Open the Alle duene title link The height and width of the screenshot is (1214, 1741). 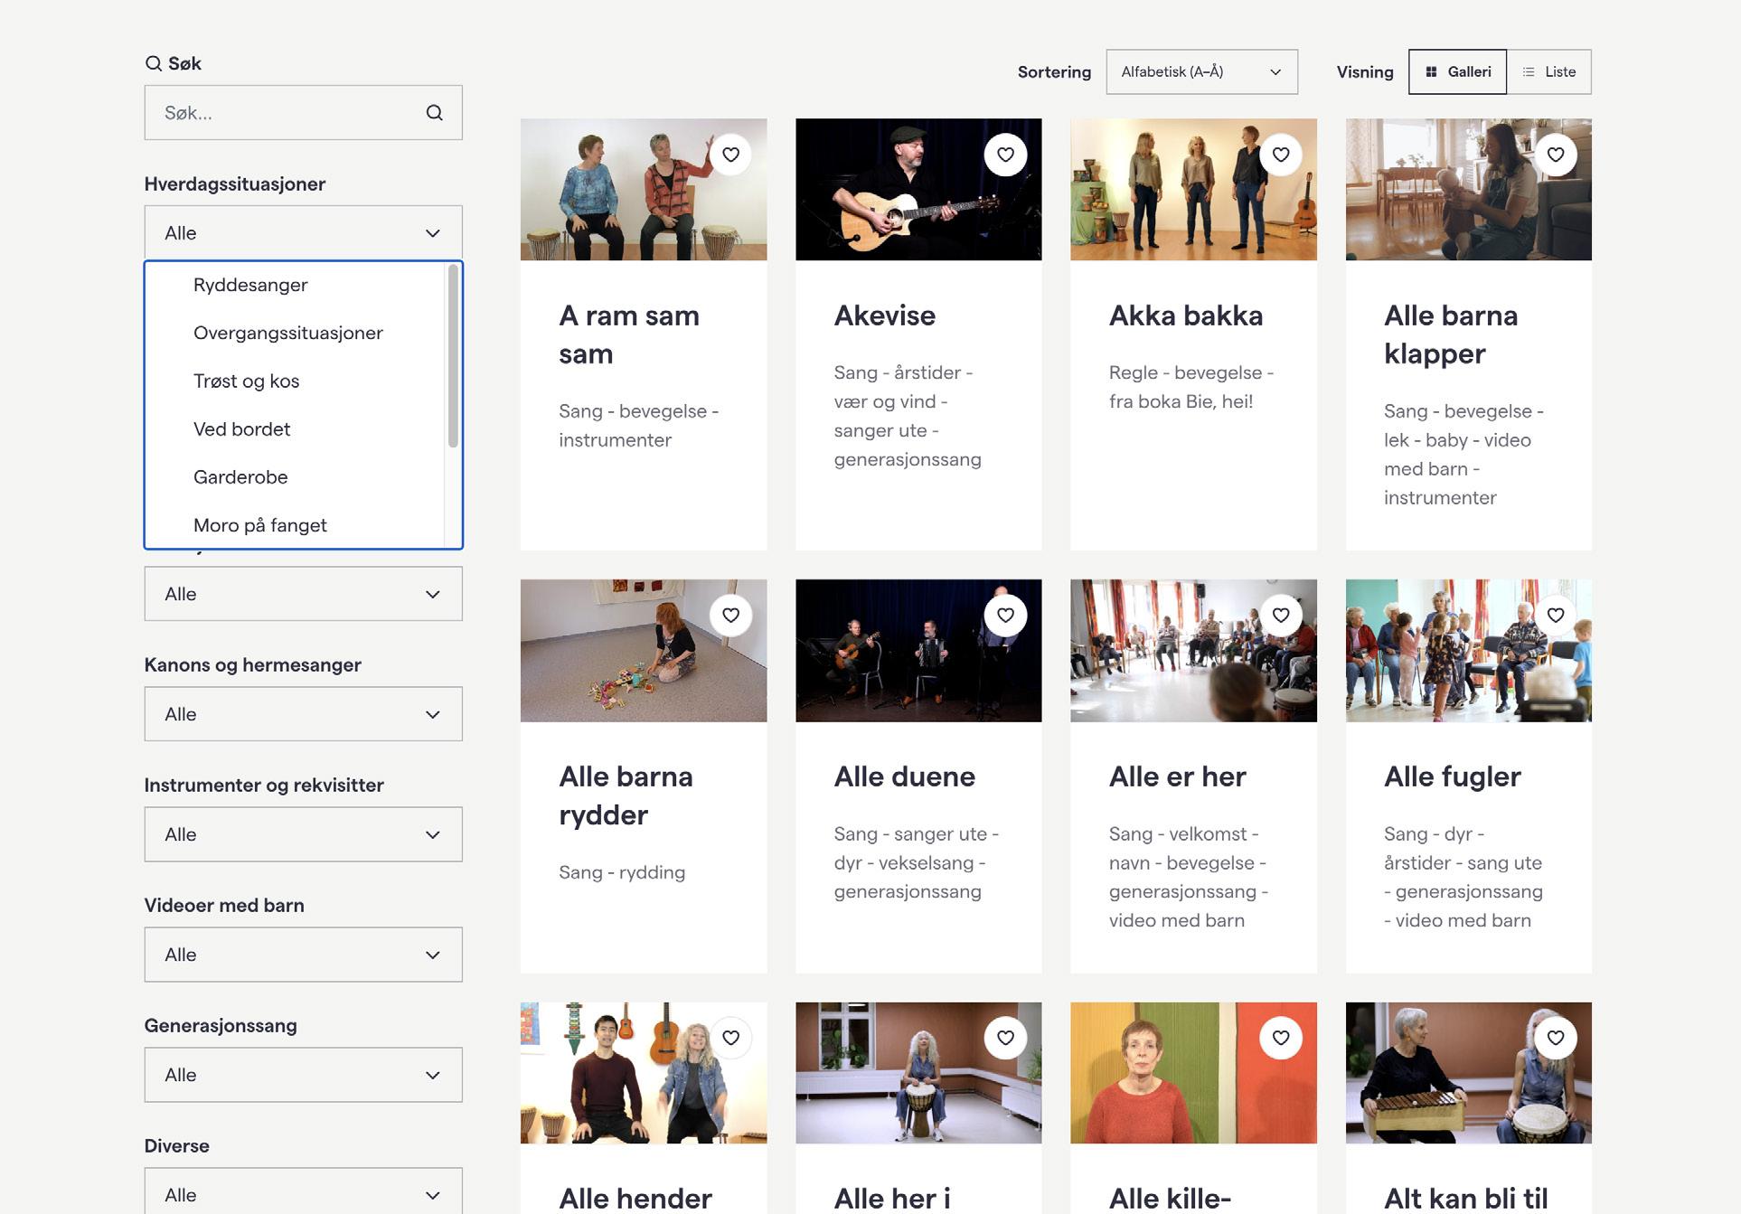pos(904,776)
